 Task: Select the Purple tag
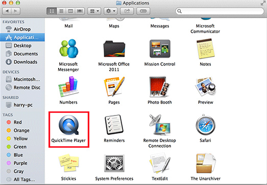22,163
